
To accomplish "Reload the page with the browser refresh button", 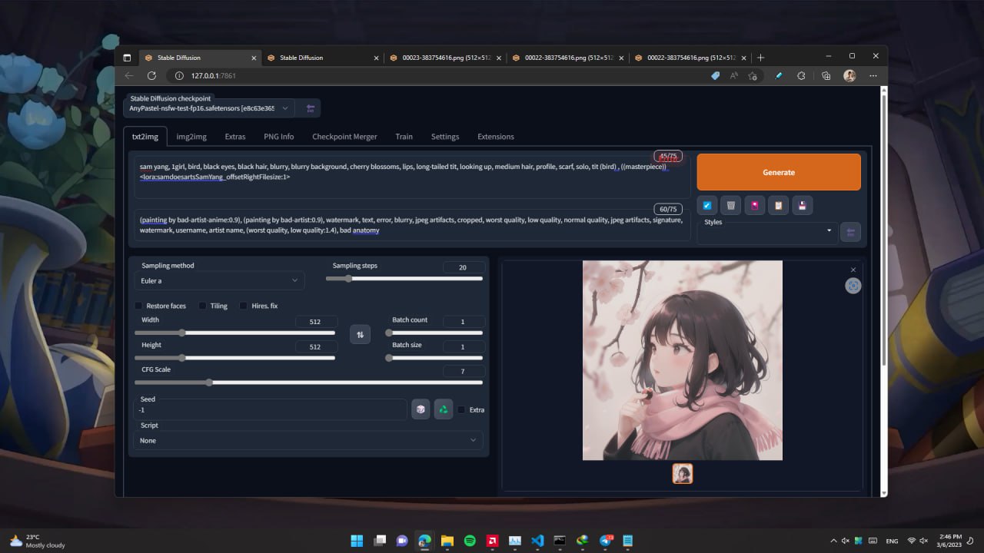I will pos(151,76).
